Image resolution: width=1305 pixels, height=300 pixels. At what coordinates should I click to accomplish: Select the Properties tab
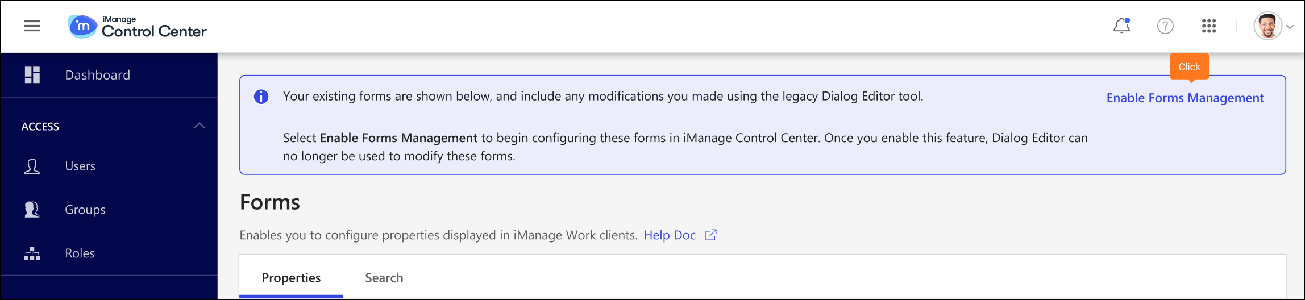(x=291, y=278)
